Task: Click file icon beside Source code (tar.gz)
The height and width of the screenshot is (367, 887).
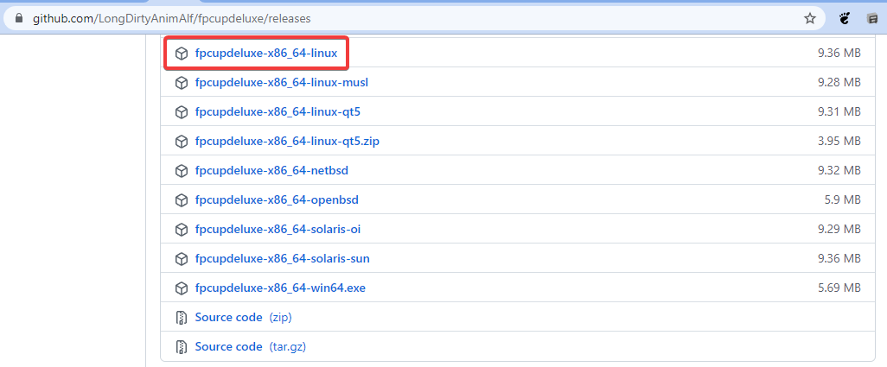Action: [x=182, y=347]
